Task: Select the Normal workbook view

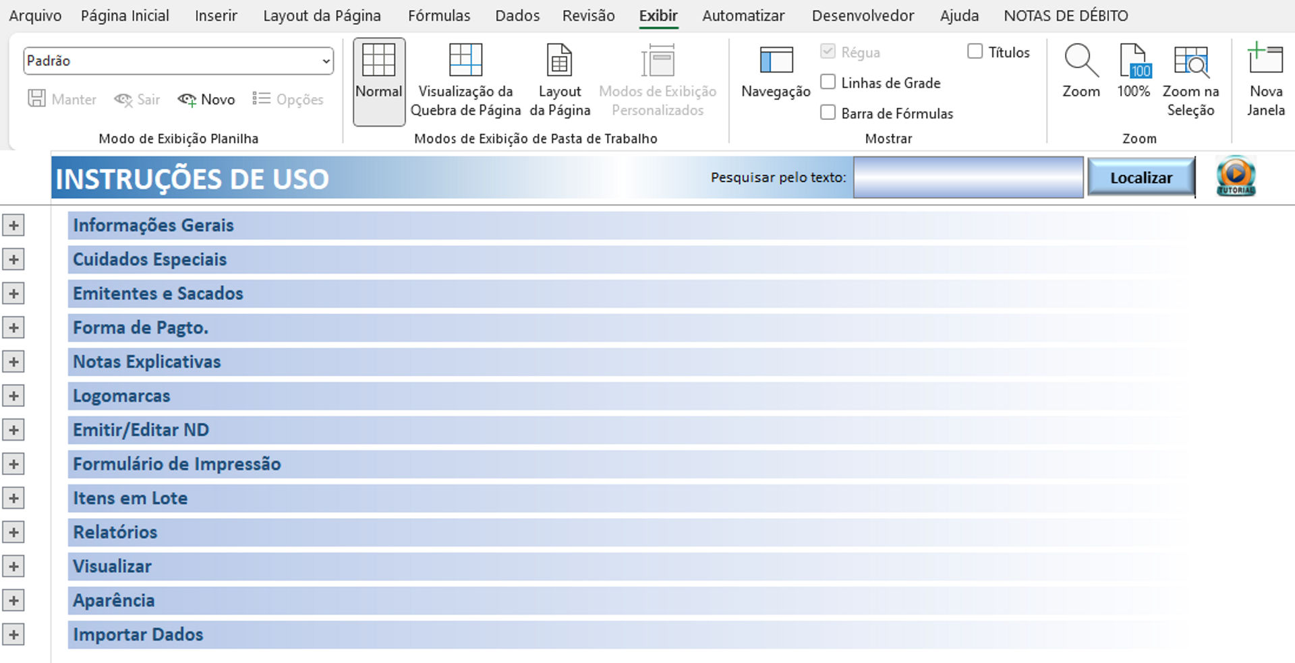Action: [379, 82]
